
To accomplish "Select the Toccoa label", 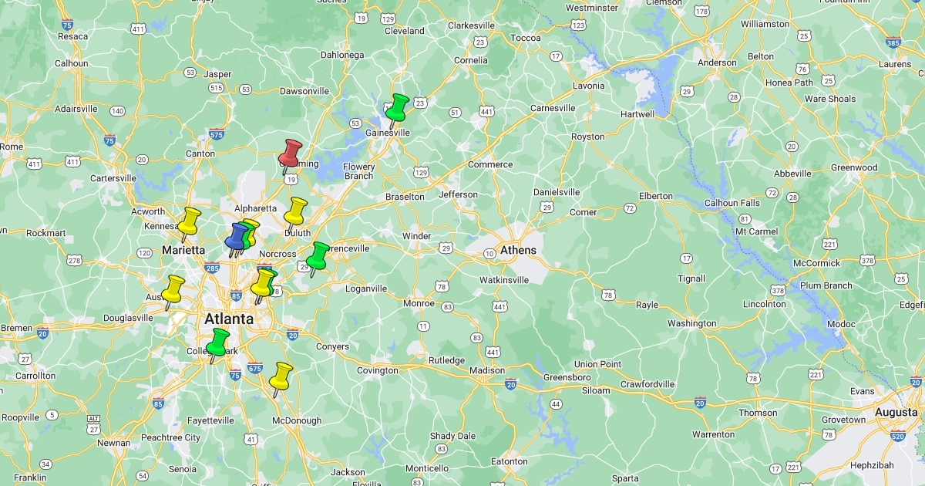I will pyautogui.click(x=526, y=38).
